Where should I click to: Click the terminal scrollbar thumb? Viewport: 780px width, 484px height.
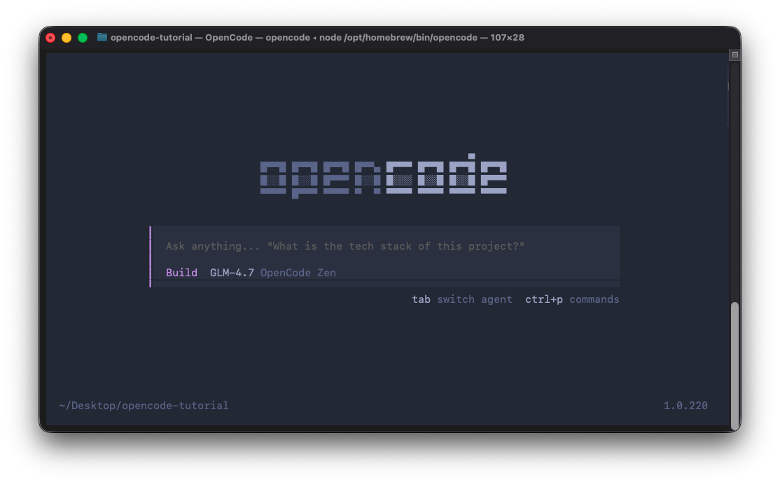click(x=734, y=364)
